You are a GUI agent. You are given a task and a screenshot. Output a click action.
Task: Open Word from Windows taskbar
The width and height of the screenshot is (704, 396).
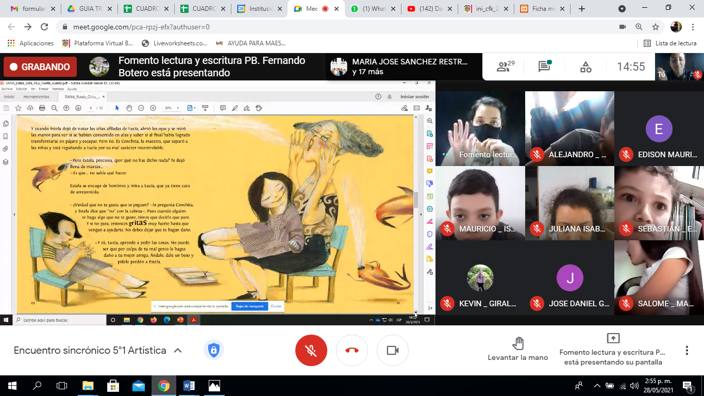(189, 386)
